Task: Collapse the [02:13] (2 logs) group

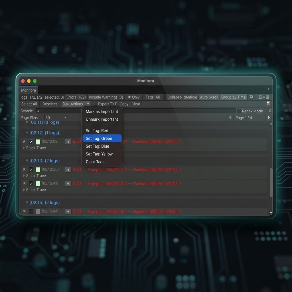Action: (27, 161)
